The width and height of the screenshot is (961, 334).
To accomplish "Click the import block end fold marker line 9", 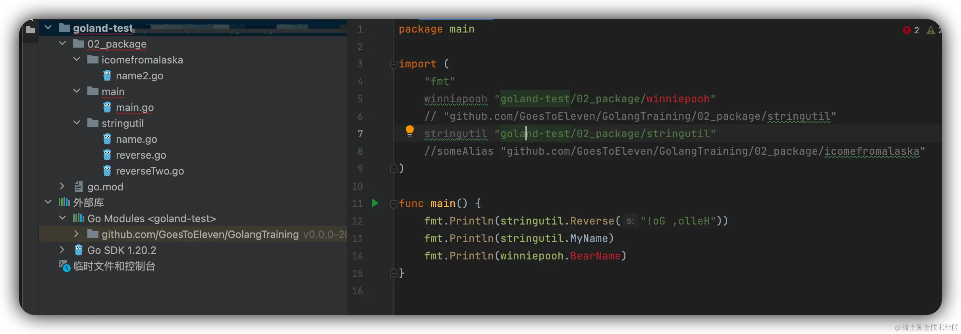I will pyautogui.click(x=394, y=168).
